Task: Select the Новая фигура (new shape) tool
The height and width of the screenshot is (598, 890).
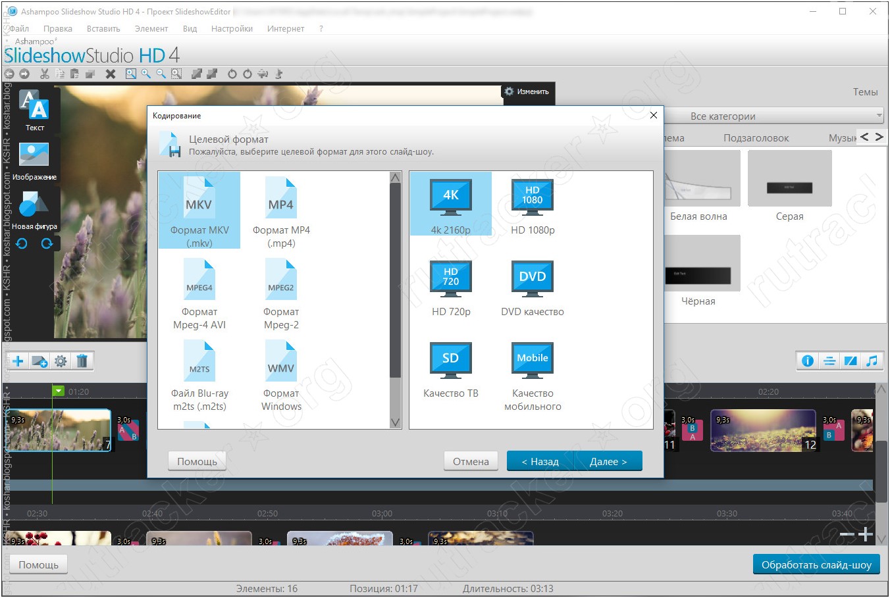Action: (34, 210)
